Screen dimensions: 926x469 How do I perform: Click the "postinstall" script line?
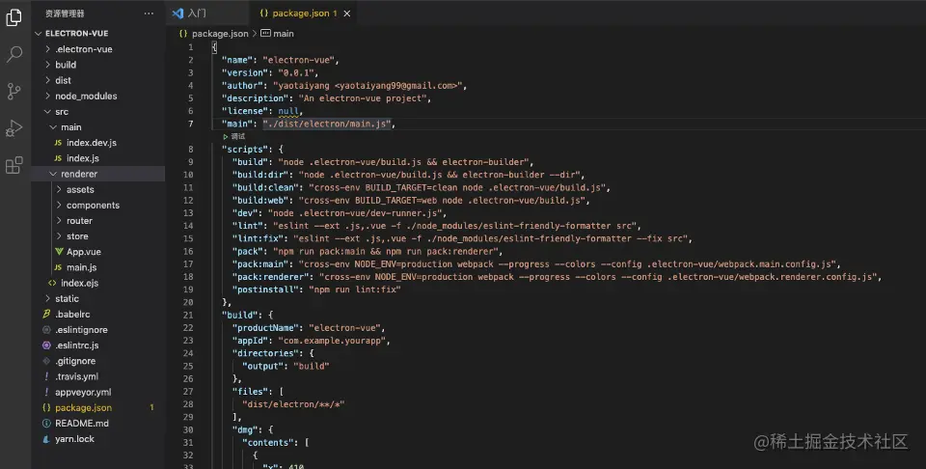[316, 290]
